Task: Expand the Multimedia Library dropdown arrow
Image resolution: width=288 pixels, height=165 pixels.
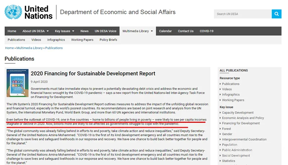Action: click(x=152, y=31)
